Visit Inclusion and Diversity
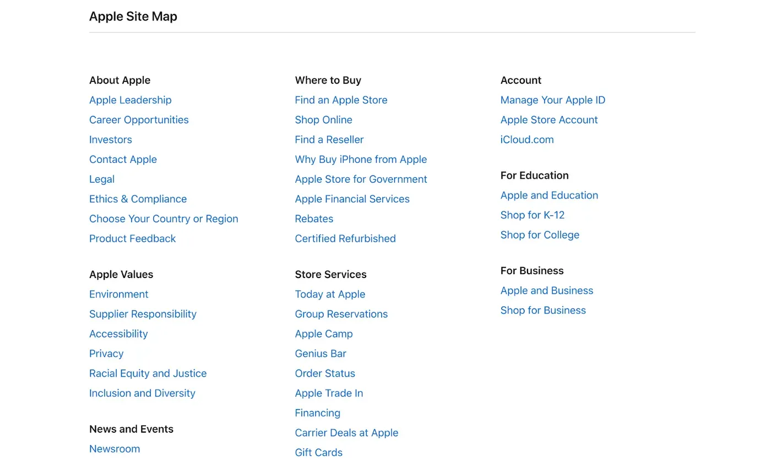Viewport: 771px width, 462px height. [x=142, y=393]
